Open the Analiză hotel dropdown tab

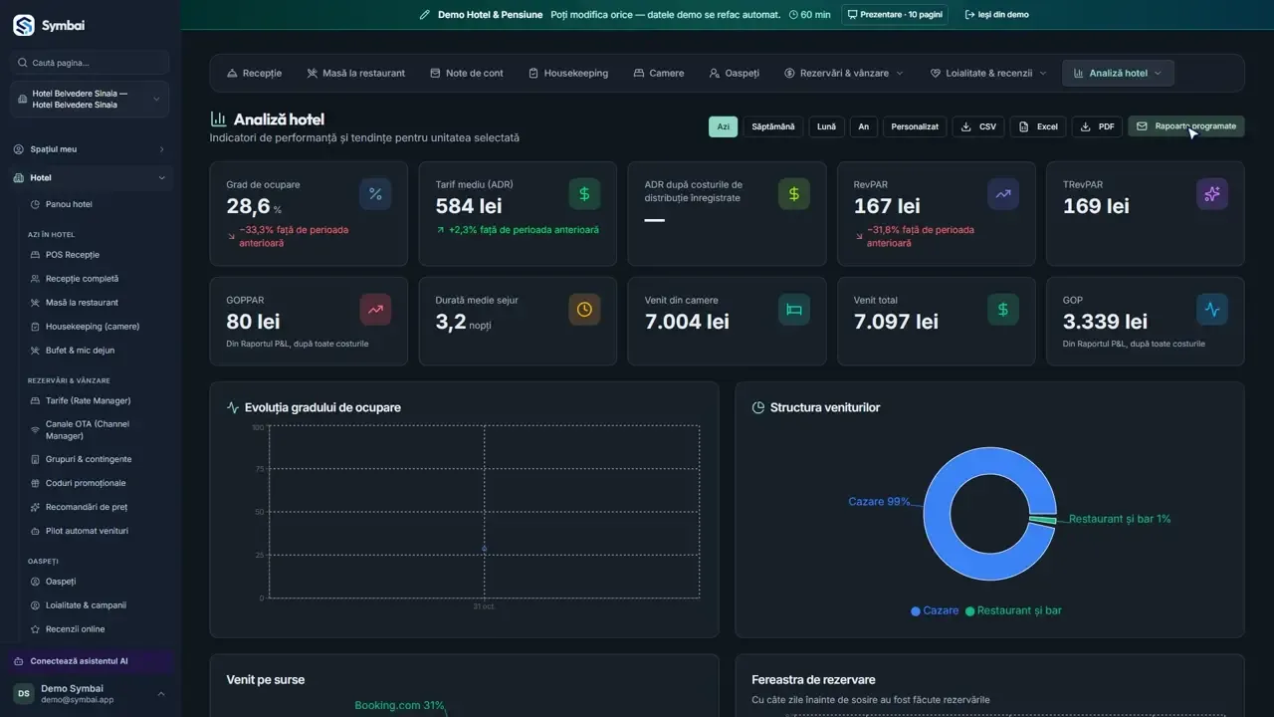(x=1118, y=73)
